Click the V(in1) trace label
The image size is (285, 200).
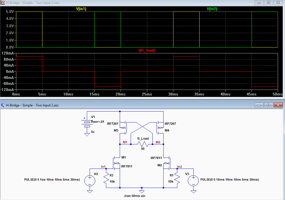coord(81,9)
